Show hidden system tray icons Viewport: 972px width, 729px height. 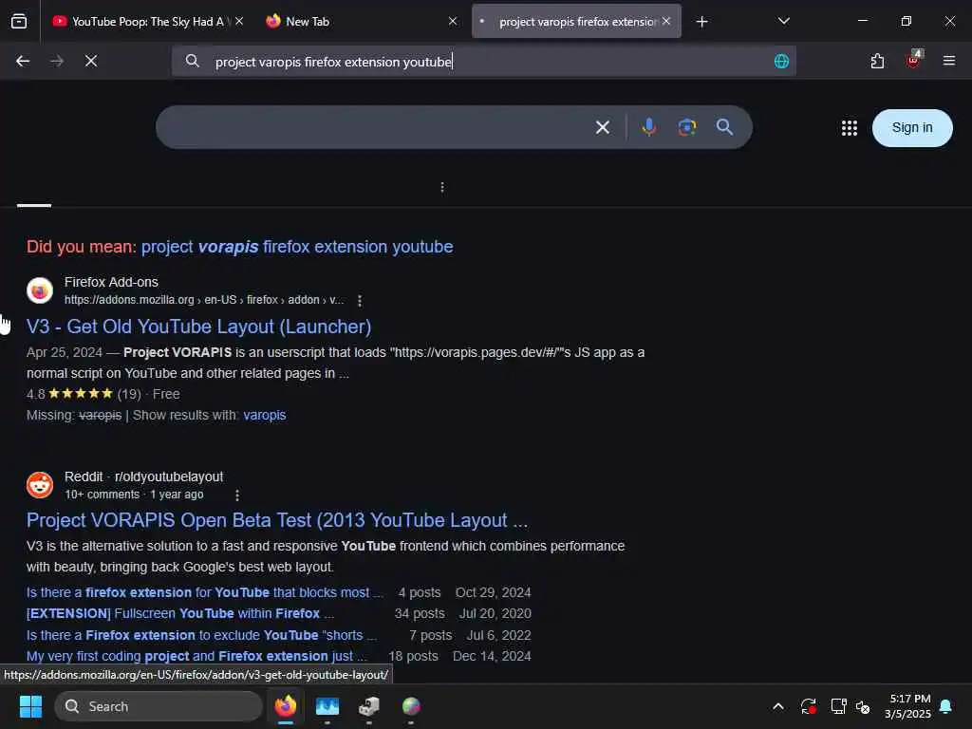pyautogui.click(x=778, y=706)
